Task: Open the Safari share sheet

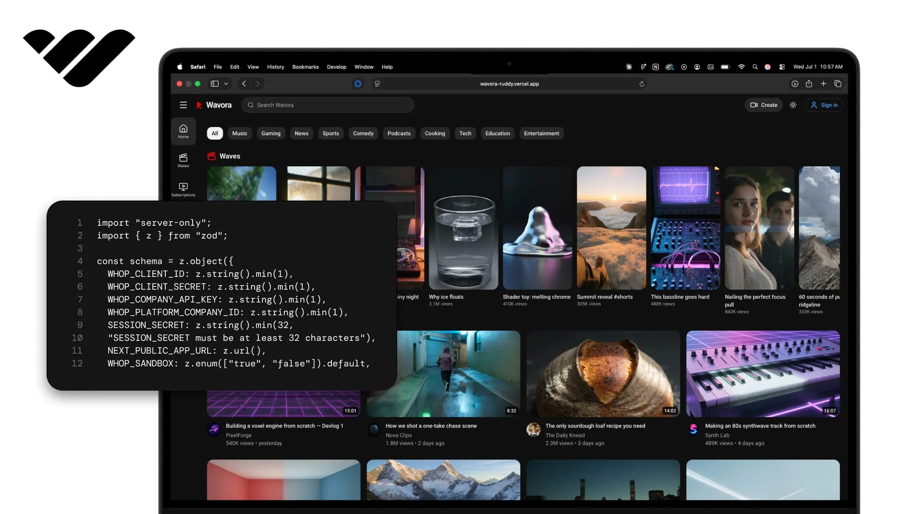Action: (x=809, y=84)
